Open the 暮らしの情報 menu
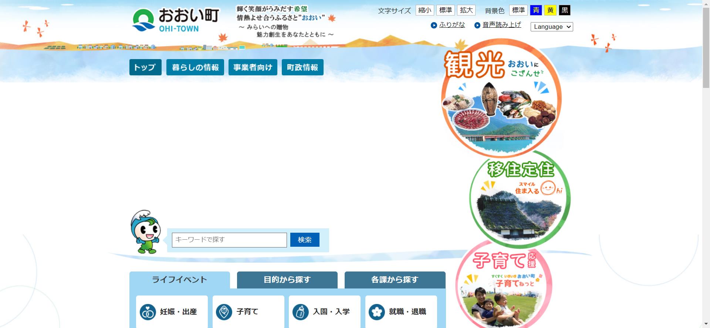 coord(195,67)
